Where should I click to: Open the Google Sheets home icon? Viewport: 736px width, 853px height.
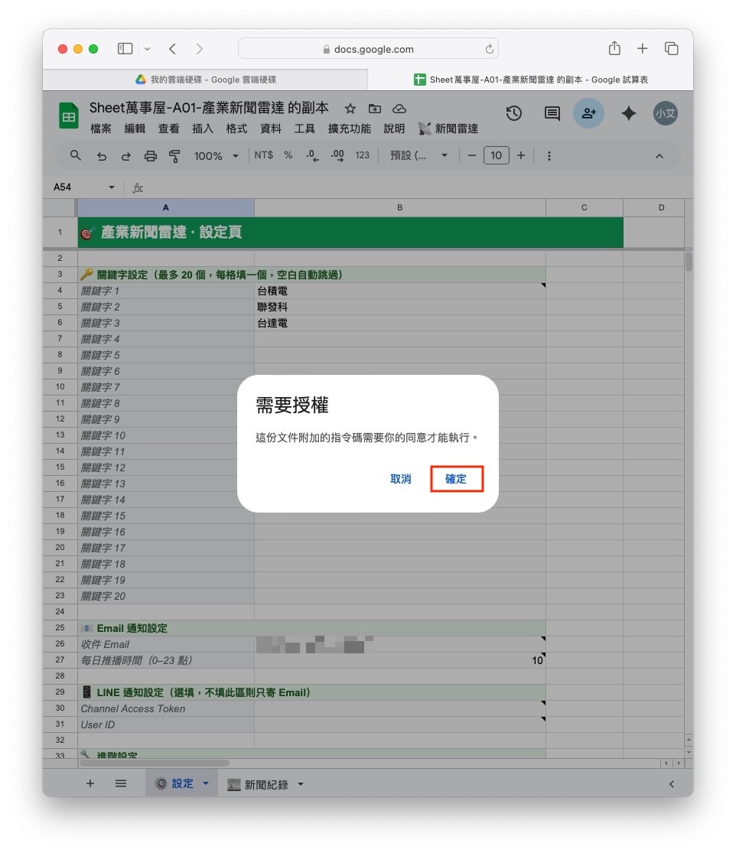(69, 116)
